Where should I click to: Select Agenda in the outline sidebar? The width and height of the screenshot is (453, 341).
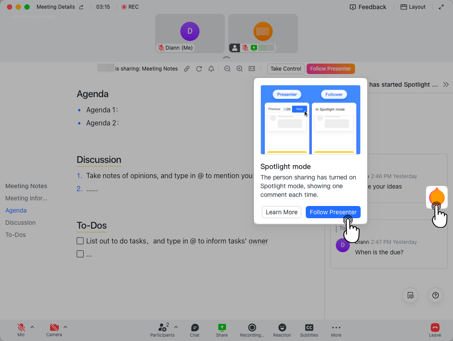pyautogui.click(x=16, y=210)
